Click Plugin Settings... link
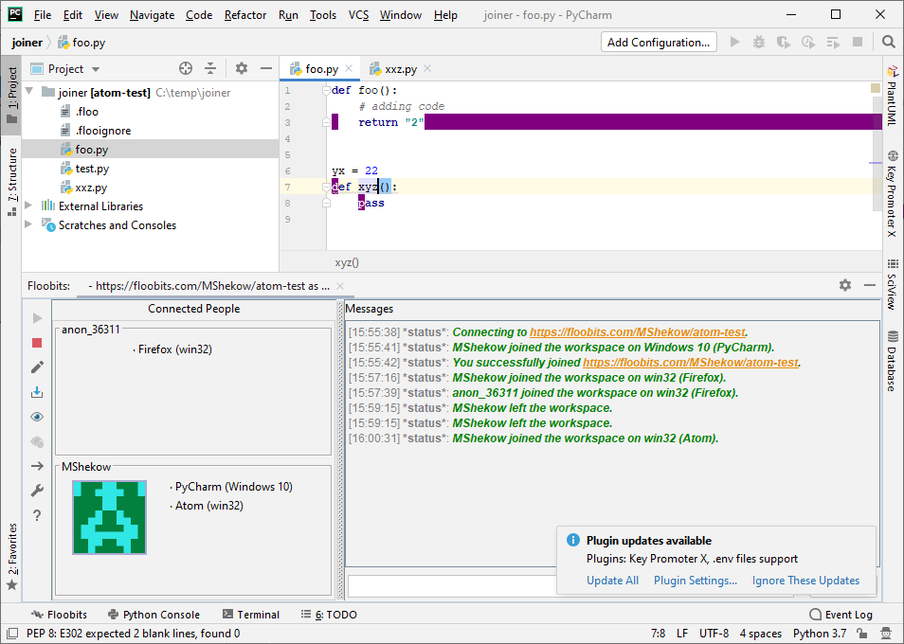The width and height of the screenshot is (904, 644). point(696,580)
